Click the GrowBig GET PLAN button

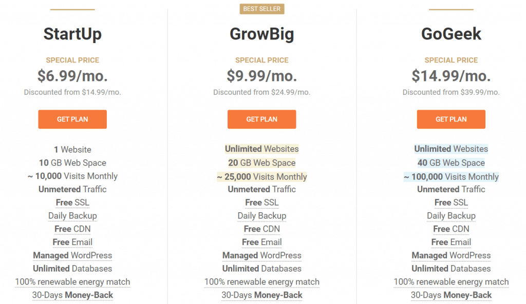point(261,119)
